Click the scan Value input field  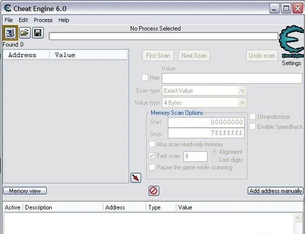click(232, 78)
